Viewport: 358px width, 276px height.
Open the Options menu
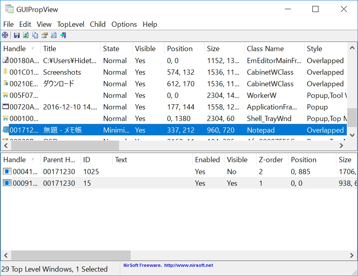tap(124, 24)
